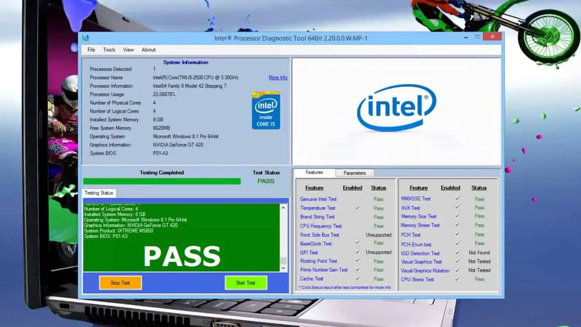Click the Memory Stress Test feature label
The height and width of the screenshot is (327, 581).
click(x=420, y=225)
